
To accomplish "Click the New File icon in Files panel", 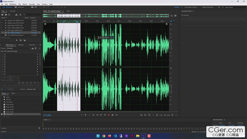I will coord(9,15).
